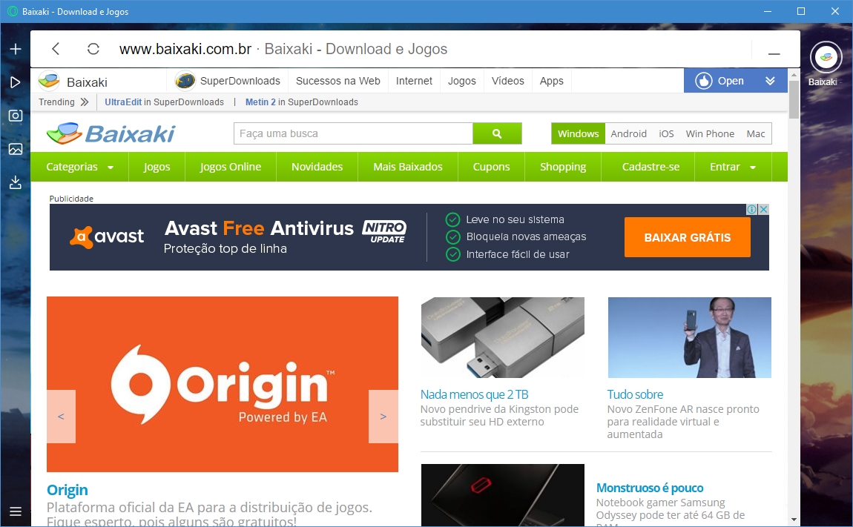Viewport: 853px width, 527px height.
Task: Open the Cupons menu item
Action: coord(491,167)
